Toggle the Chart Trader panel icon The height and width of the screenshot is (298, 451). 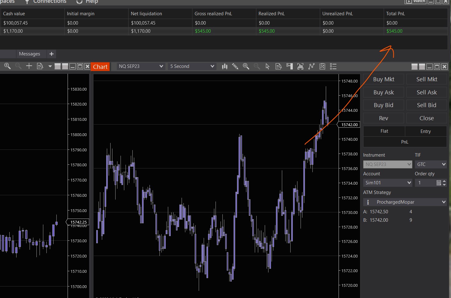[x=290, y=66]
